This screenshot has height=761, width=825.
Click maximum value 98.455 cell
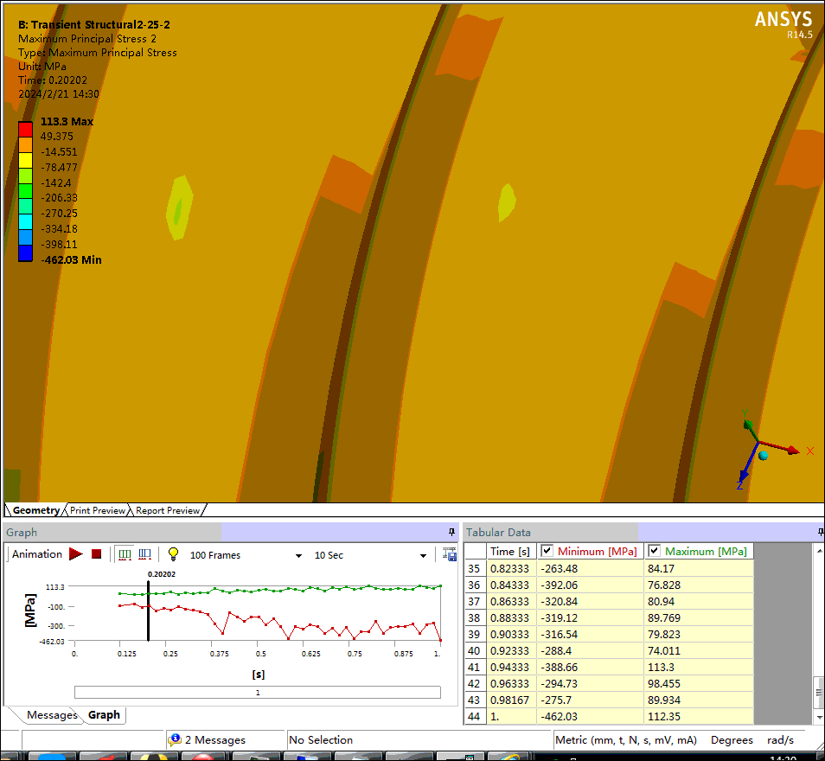(x=699, y=683)
